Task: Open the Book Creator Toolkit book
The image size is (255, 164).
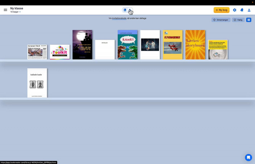Action: point(60,52)
